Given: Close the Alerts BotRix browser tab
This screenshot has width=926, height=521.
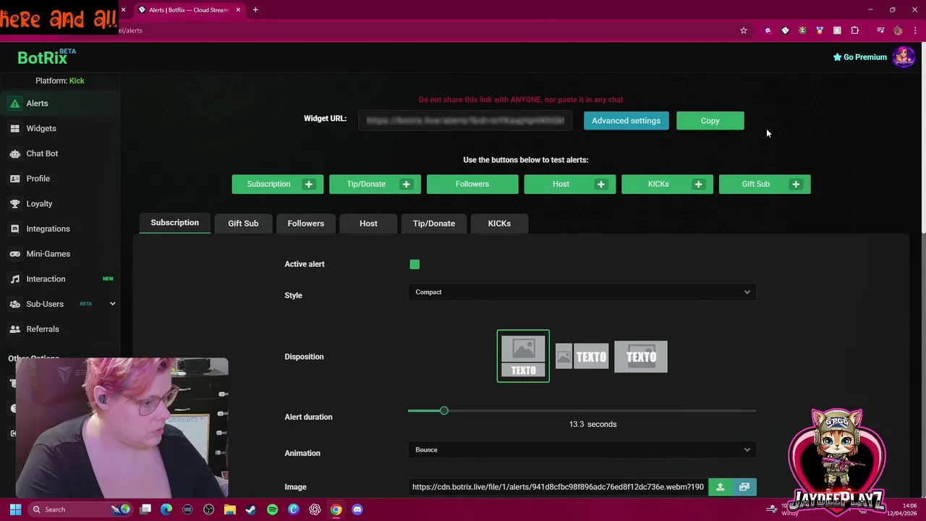Looking at the screenshot, I should click(238, 10).
